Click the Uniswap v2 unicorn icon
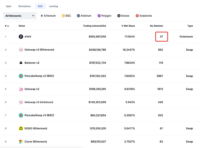Screen dimensions: 200x148 click(21, 89)
